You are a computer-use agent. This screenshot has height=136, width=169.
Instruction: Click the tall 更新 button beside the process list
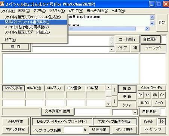tap(162, 23)
